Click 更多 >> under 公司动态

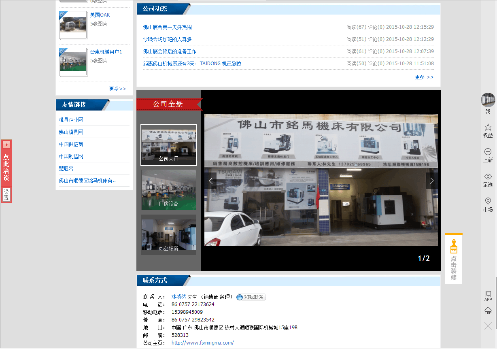pyautogui.click(x=424, y=77)
